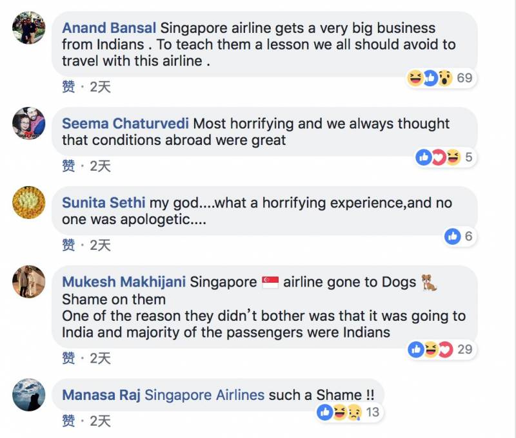Open Sunita Sethi's name link
The image size is (516, 438).
click(x=104, y=203)
